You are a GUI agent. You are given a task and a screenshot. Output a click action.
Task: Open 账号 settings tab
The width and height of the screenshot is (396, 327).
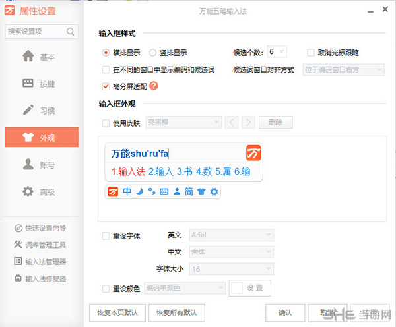(x=42, y=165)
